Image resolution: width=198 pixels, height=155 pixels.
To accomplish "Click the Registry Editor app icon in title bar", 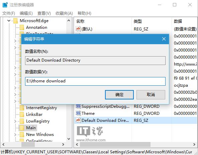I will coord(5,5).
